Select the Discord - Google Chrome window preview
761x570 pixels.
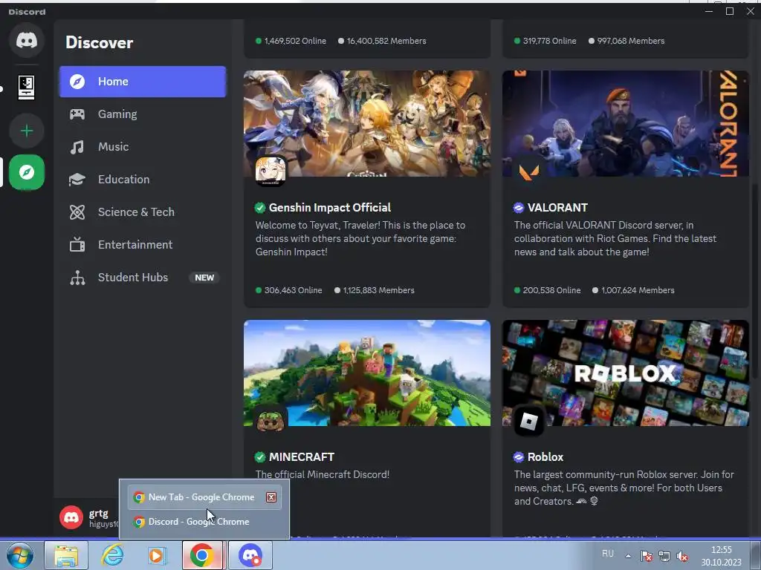coord(204,522)
